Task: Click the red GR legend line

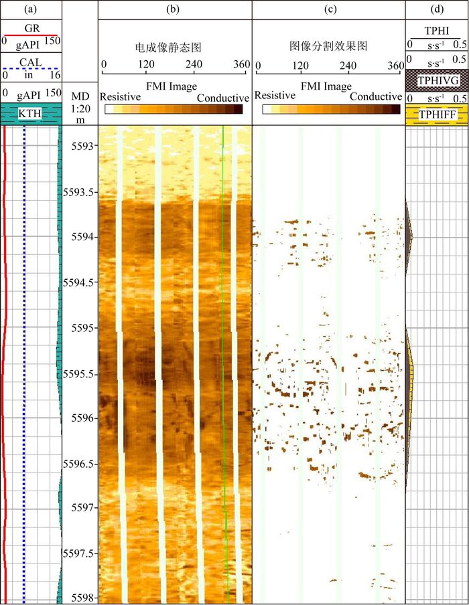Action: (31, 35)
